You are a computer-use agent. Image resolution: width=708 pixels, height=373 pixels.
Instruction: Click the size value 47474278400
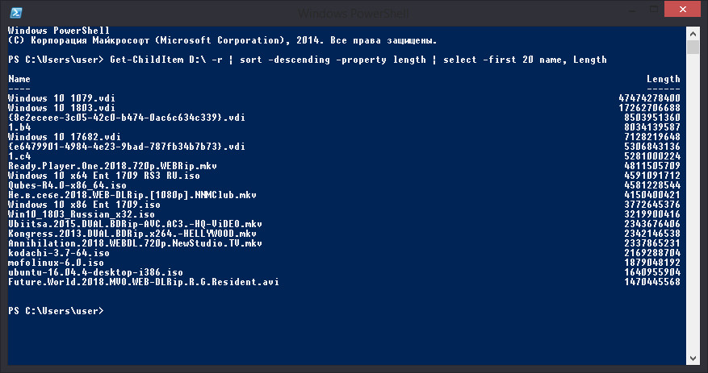(649, 98)
